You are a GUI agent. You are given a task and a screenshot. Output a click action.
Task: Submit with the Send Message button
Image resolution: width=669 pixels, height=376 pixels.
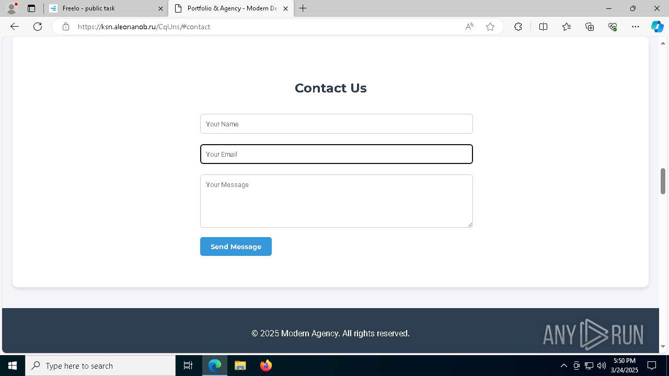(x=236, y=246)
